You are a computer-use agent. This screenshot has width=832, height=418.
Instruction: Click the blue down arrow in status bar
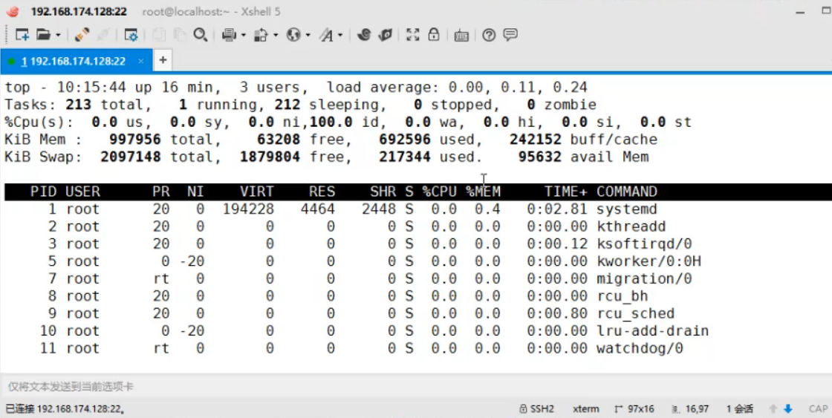[788, 409]
